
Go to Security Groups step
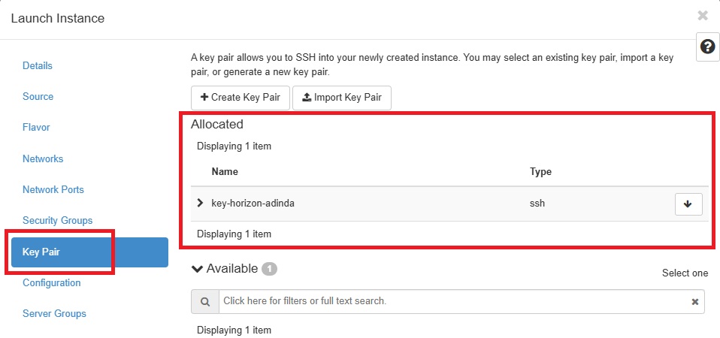(57, 220)
